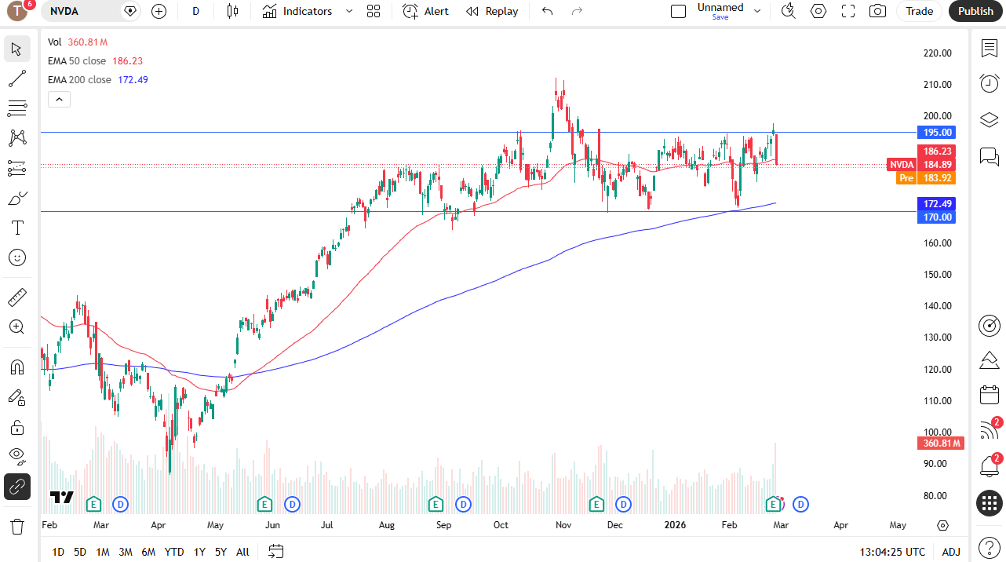
Task: Open the help center question mark
Action: [989, 546]
